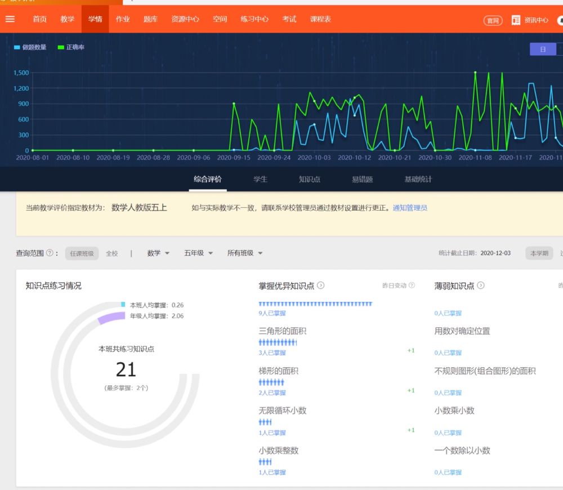Screen dimensions: 563x490
Task: Click the 日 chart granularity button
Action: (543, 50)
